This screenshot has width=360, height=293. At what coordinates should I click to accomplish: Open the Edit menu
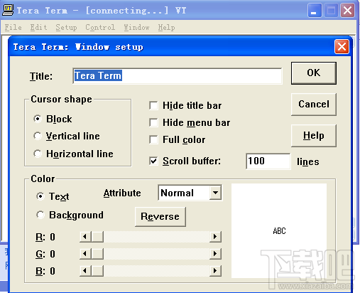(x=38, y=28)
